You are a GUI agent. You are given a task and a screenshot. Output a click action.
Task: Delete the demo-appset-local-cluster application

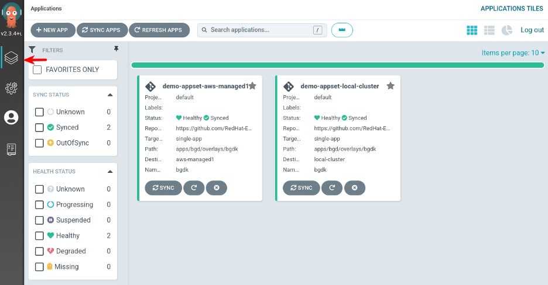(355, 188)
